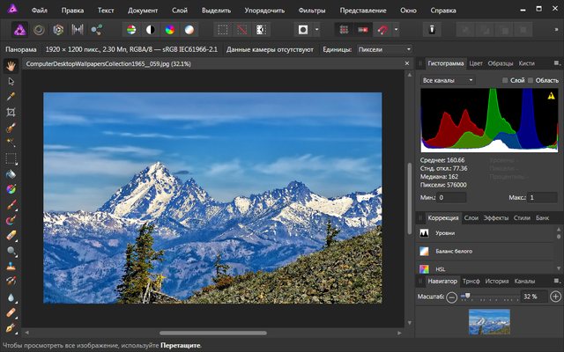564x352 pixels.
Task: Select the Crop tool
Action: pyautogui.click(x=10, y=112)
